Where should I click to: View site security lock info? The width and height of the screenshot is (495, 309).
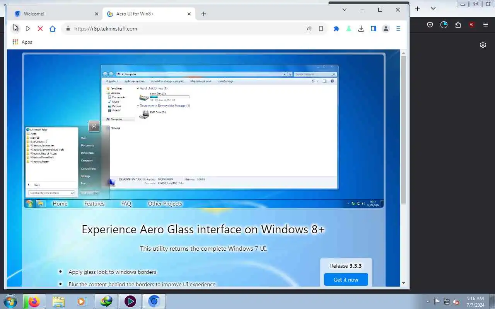[68, 29]
